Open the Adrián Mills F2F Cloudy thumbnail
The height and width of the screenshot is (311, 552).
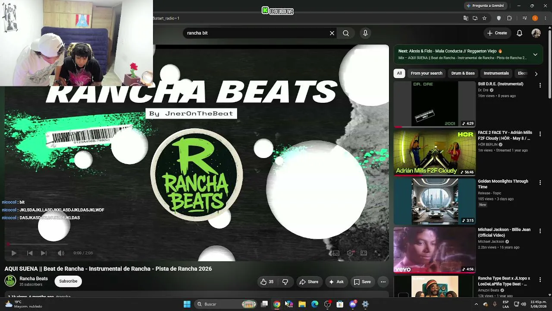pos(434,152)
